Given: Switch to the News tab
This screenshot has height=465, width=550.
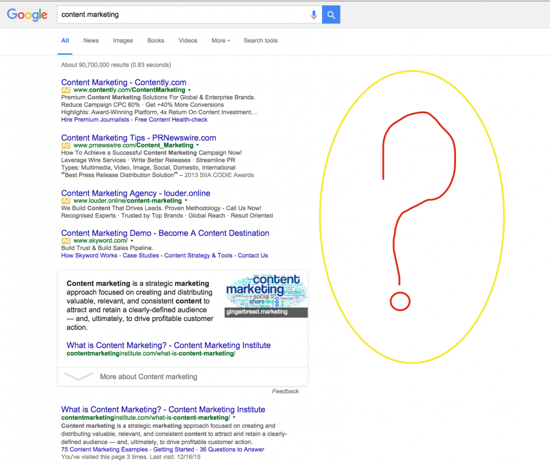Looking at the screenshot, I should tap(91, 41).
